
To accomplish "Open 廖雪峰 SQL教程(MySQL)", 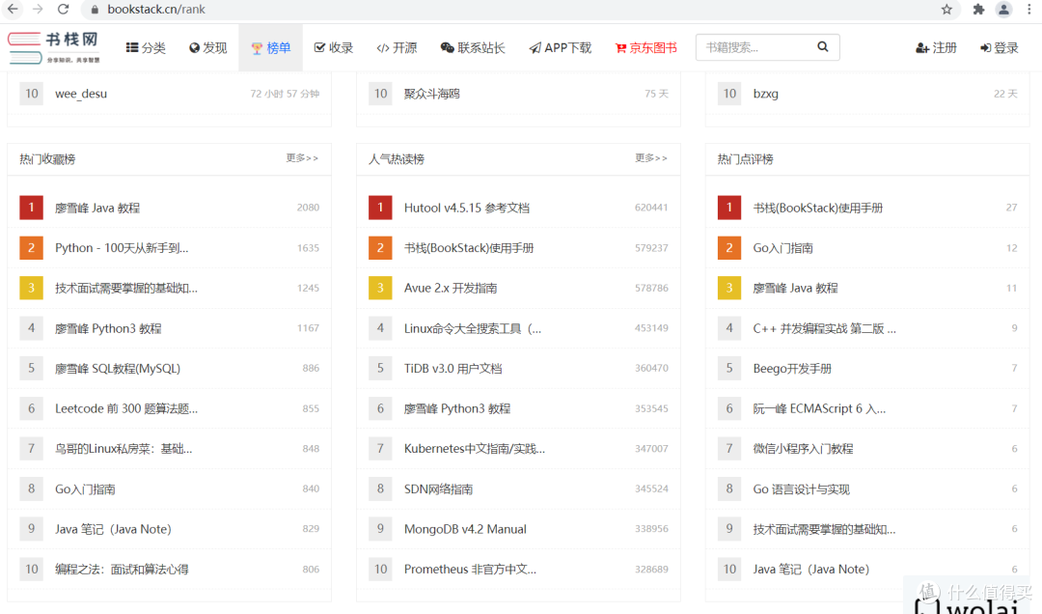I will (x=118, y=369).
